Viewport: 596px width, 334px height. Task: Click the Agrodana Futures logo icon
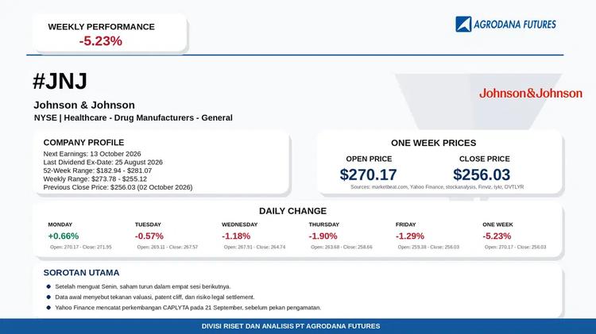[463, 25]
